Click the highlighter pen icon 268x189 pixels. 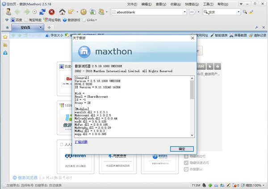pyautogui.click(x=251, y=12)
